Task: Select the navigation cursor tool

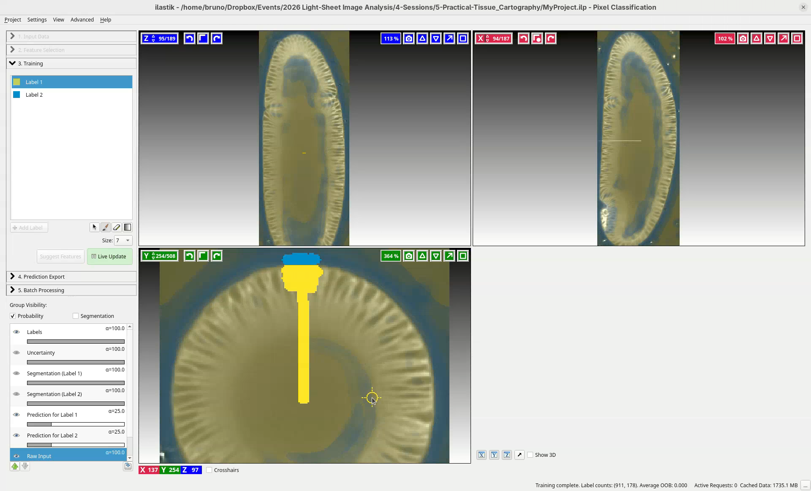Action: [94, 228]
